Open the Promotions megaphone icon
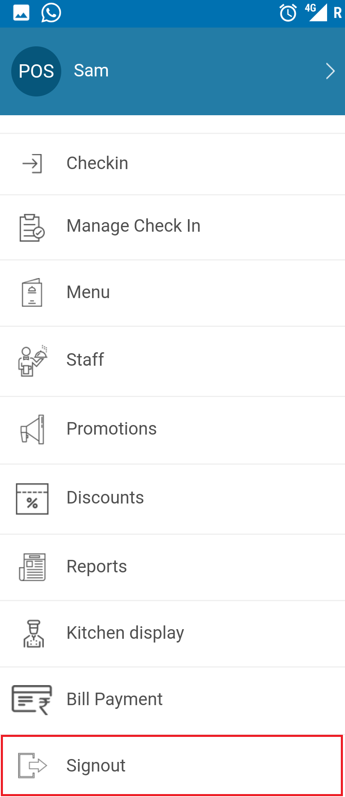The image size is (345, 797). 32,429
